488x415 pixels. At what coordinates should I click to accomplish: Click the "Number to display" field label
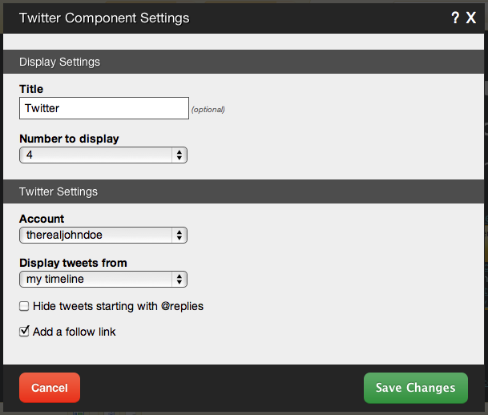[x=69, y=139]
